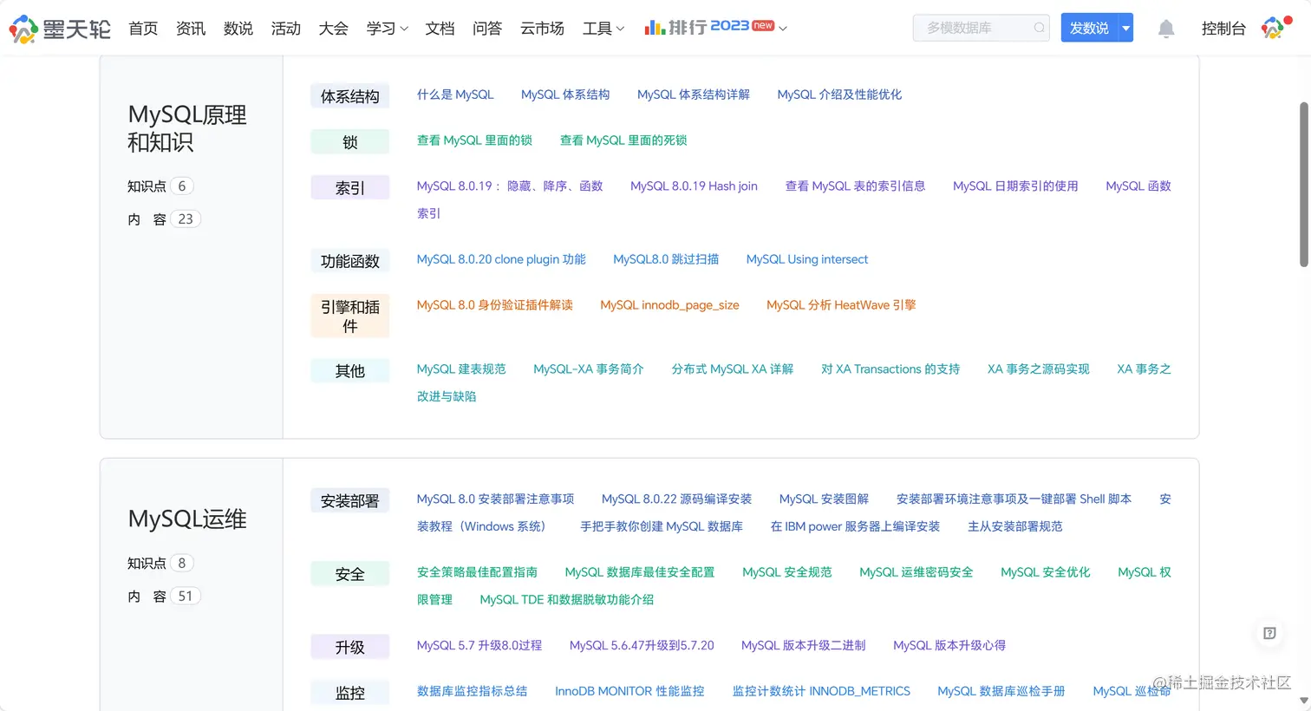The width and height of the screenshot is (1311, 711).
Task: Open the MySQL 介绍及性能优化 article
Action: point(839,95)
